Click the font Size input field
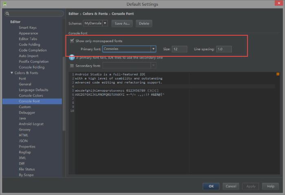 coord(179,49)
